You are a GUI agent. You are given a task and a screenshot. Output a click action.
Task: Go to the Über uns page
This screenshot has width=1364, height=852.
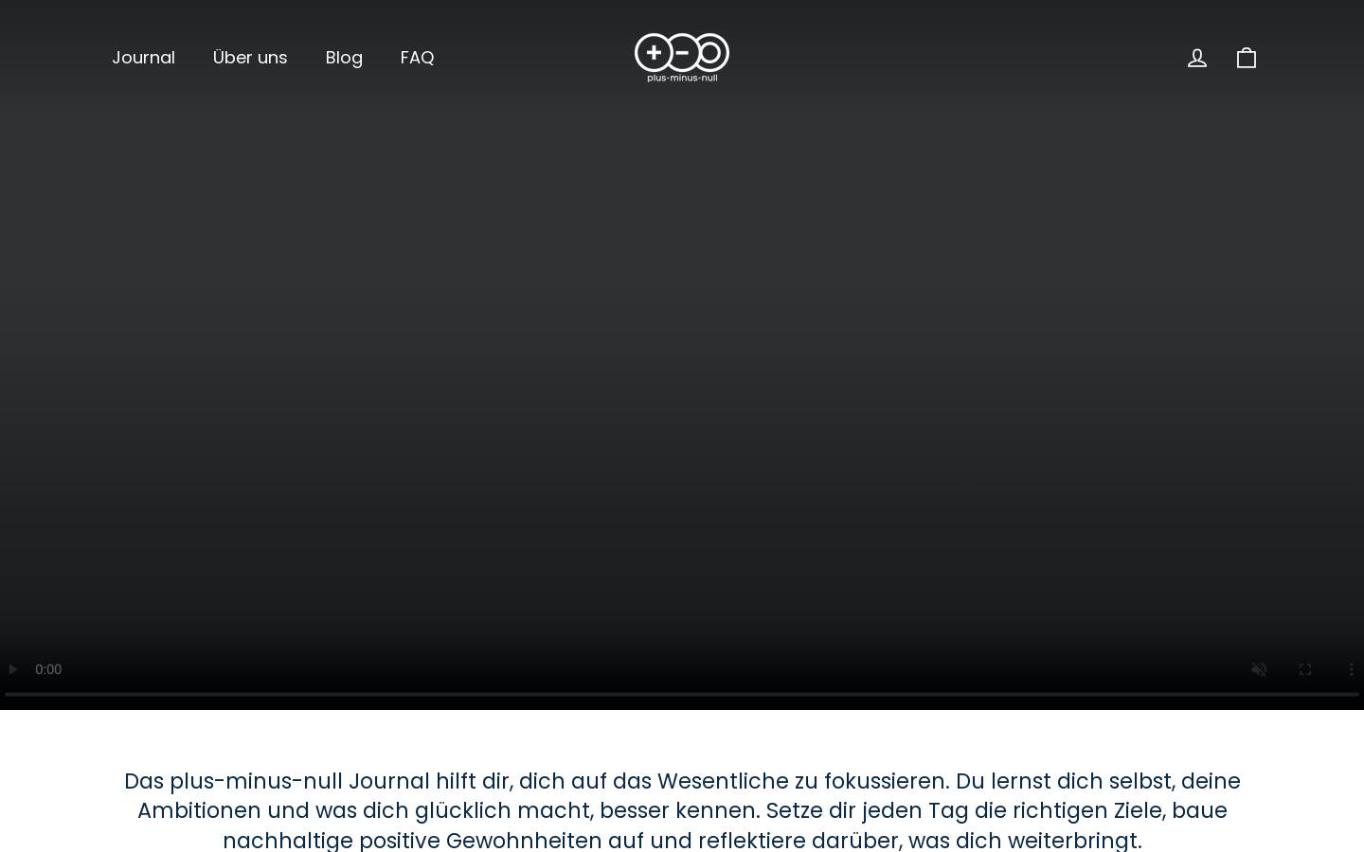pos(250,58)
